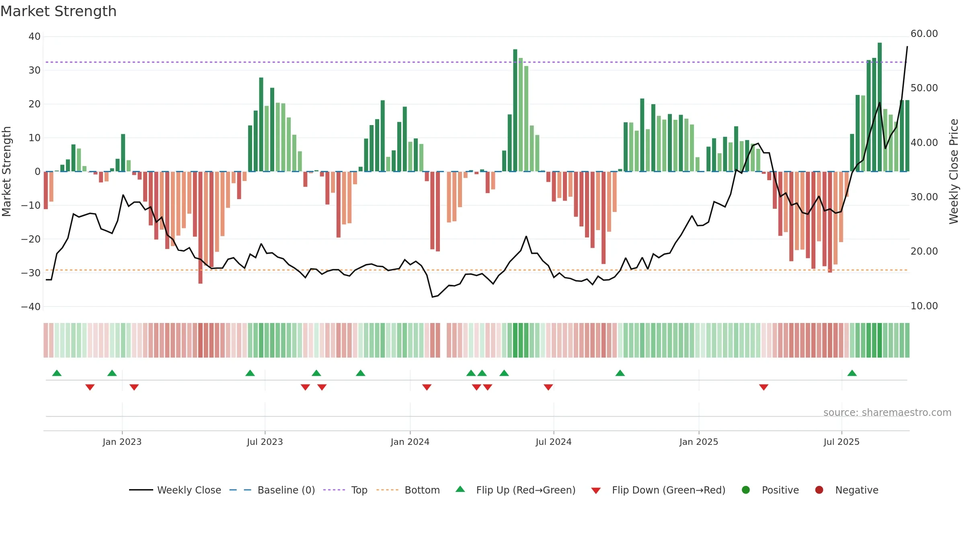Click the green flip-up triangle just before Jul 2023

tap(250, 373)
